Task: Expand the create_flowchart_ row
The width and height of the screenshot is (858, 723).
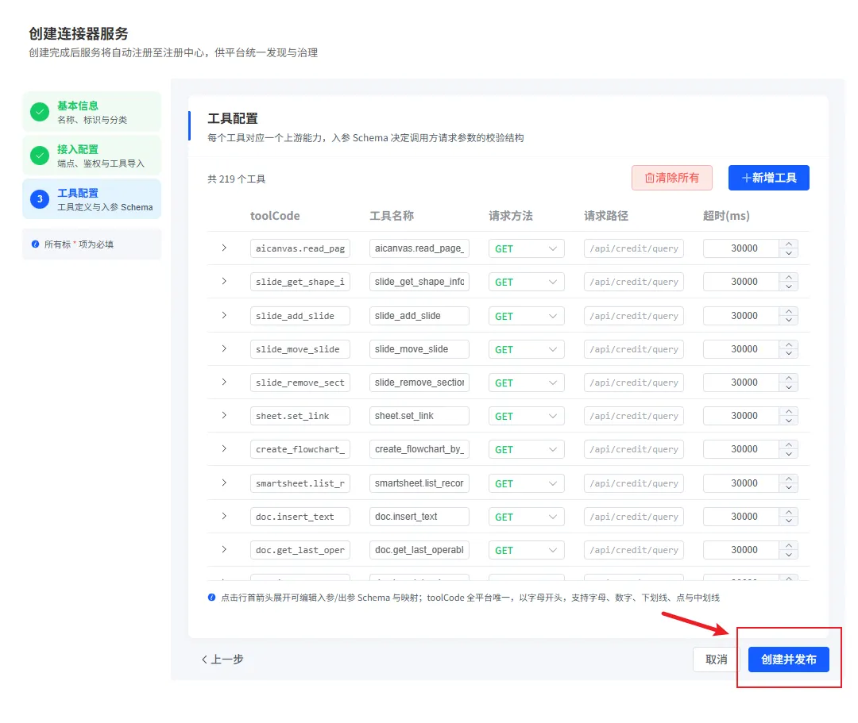Action: click(224, 448)
